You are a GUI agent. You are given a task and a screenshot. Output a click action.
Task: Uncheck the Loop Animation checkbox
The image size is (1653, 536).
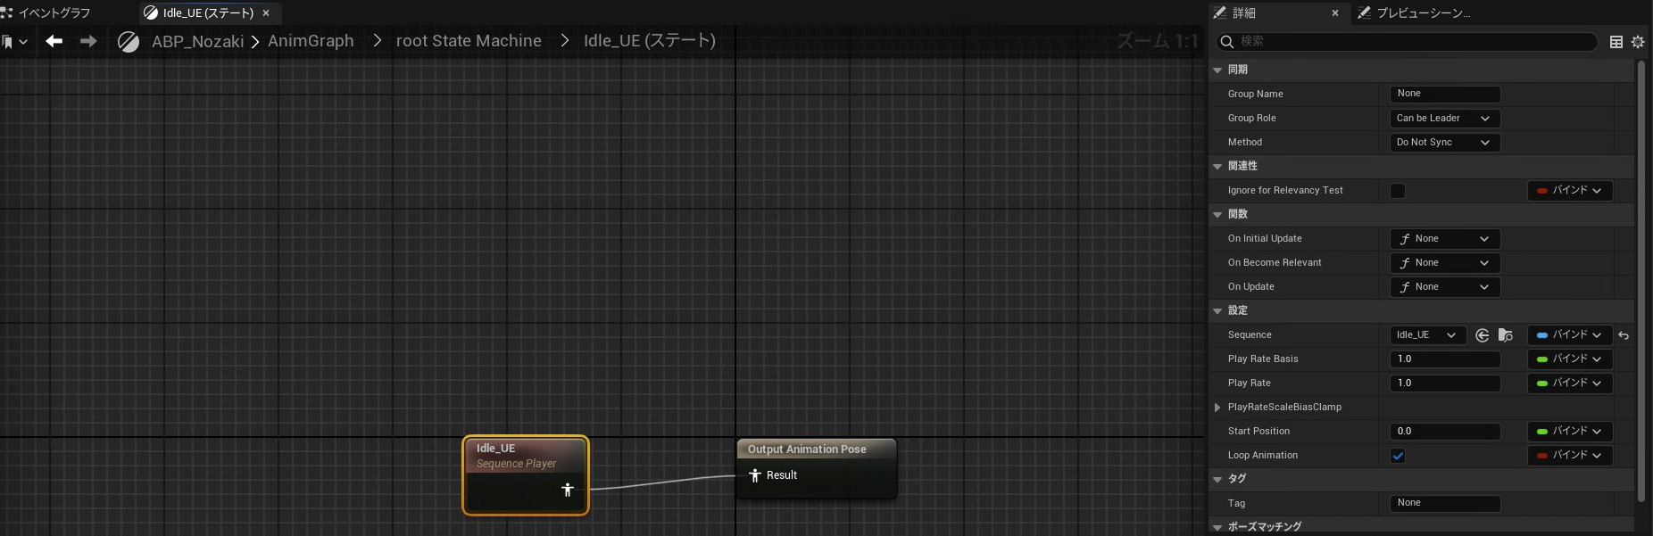click(x=1398, y=456)
